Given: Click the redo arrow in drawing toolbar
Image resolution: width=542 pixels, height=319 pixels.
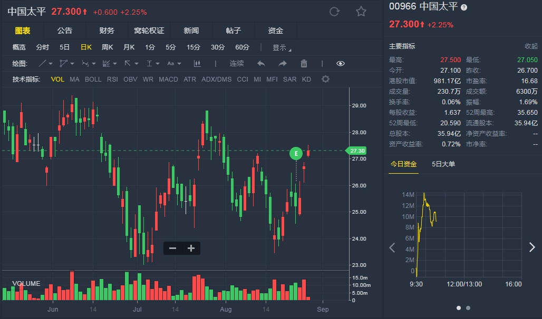Looking at the screenshot, I should [x=282, y=64].
